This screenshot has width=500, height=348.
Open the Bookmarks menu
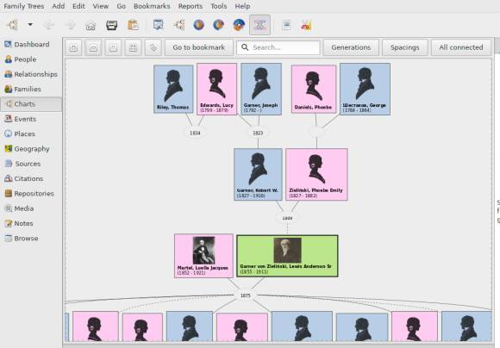(x=152, y=6)
